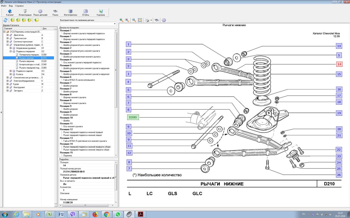Click the Отчёты reports icon
Image resolution: width=350 pixels, height=218 pixels.
pyautogui.click(x=85, y=12)
